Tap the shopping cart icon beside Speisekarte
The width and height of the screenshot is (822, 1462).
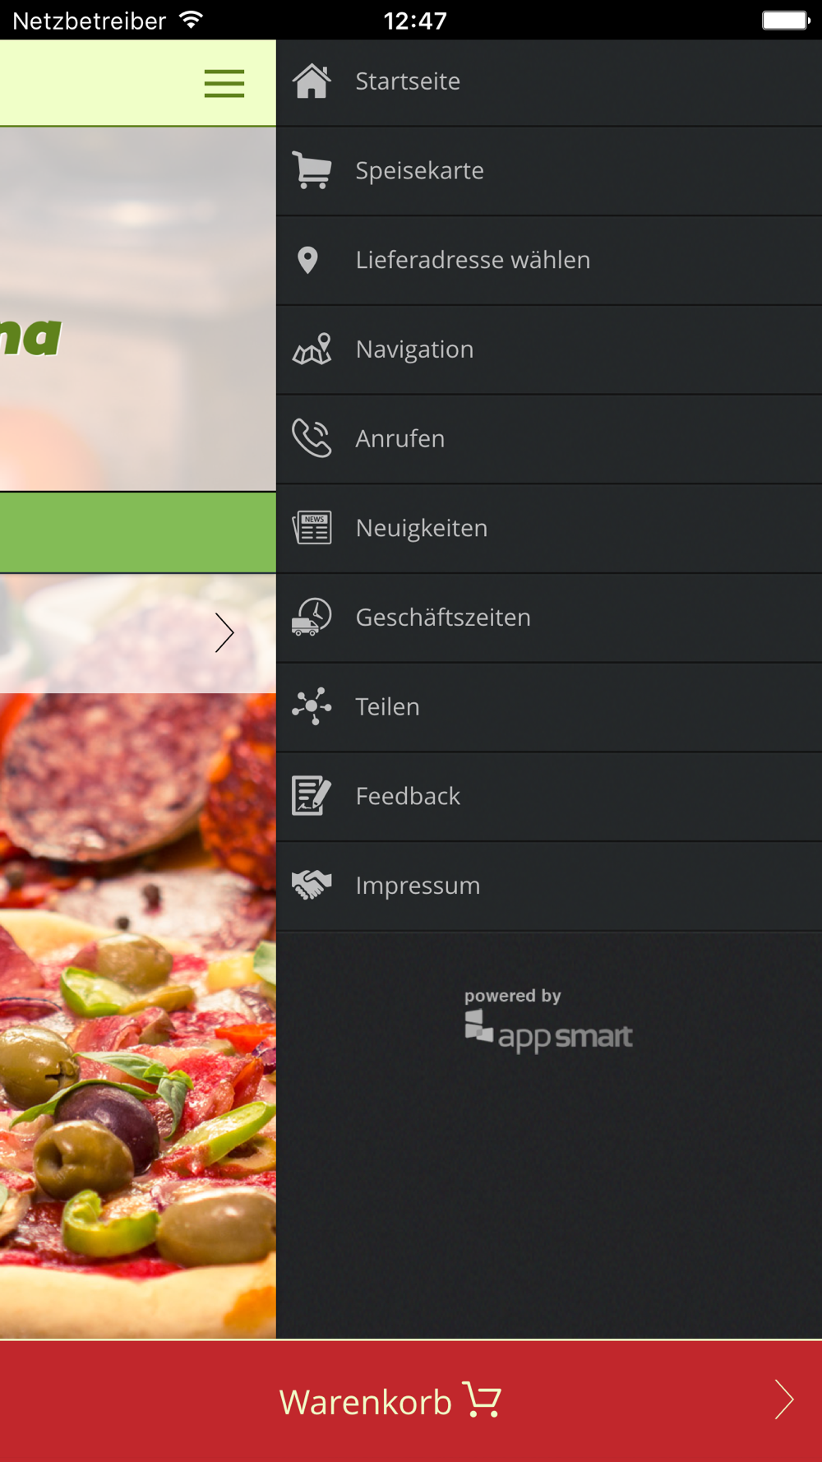(312, 171)
